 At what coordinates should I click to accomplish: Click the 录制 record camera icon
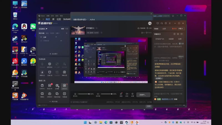(127, 94)
